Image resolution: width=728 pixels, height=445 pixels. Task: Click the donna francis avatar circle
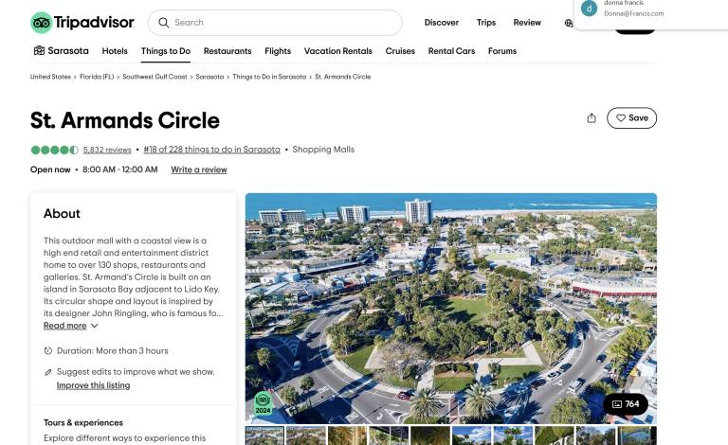click(x=590, y=9)
